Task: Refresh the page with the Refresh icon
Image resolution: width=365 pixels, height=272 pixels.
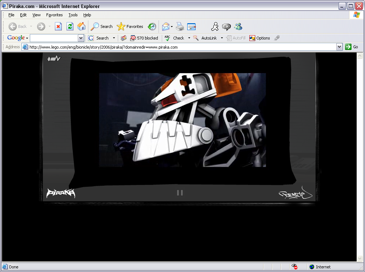Action: 70,26
